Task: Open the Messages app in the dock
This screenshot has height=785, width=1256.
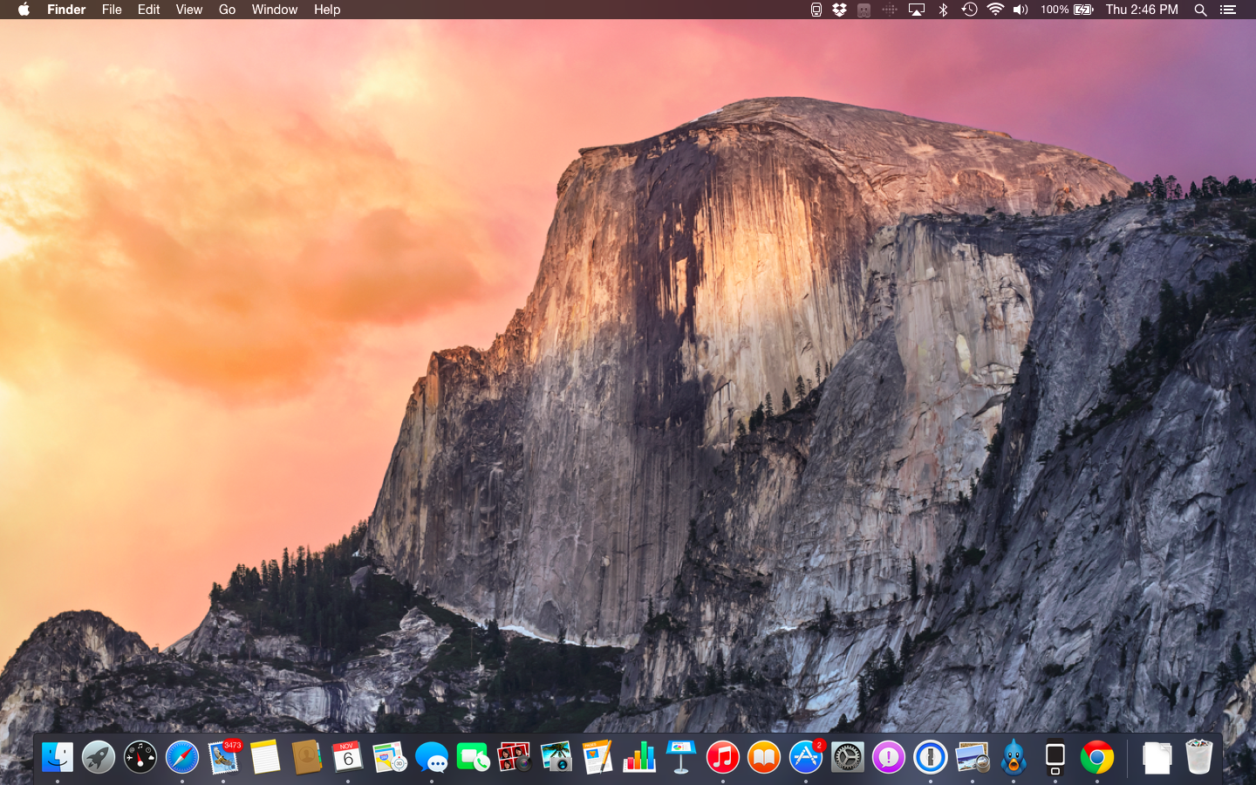Action: [x=432, y=757]
